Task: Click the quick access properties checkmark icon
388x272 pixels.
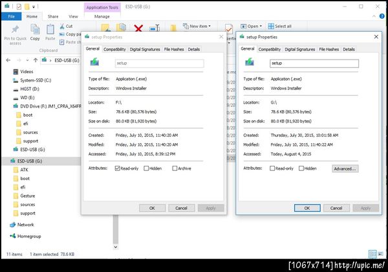Action: click(19, 6)
